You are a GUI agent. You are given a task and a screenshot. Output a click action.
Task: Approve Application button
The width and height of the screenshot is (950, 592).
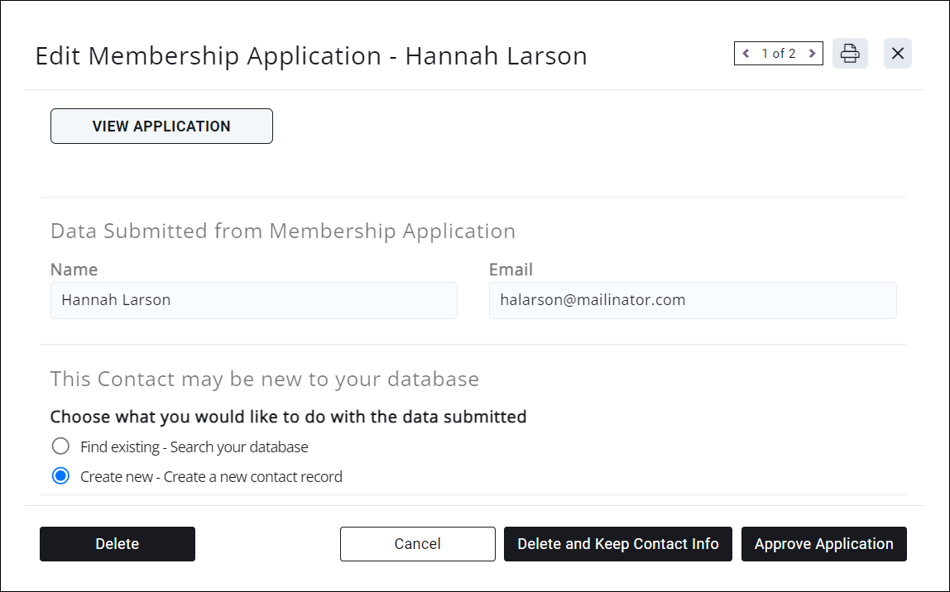pos(824,543)
